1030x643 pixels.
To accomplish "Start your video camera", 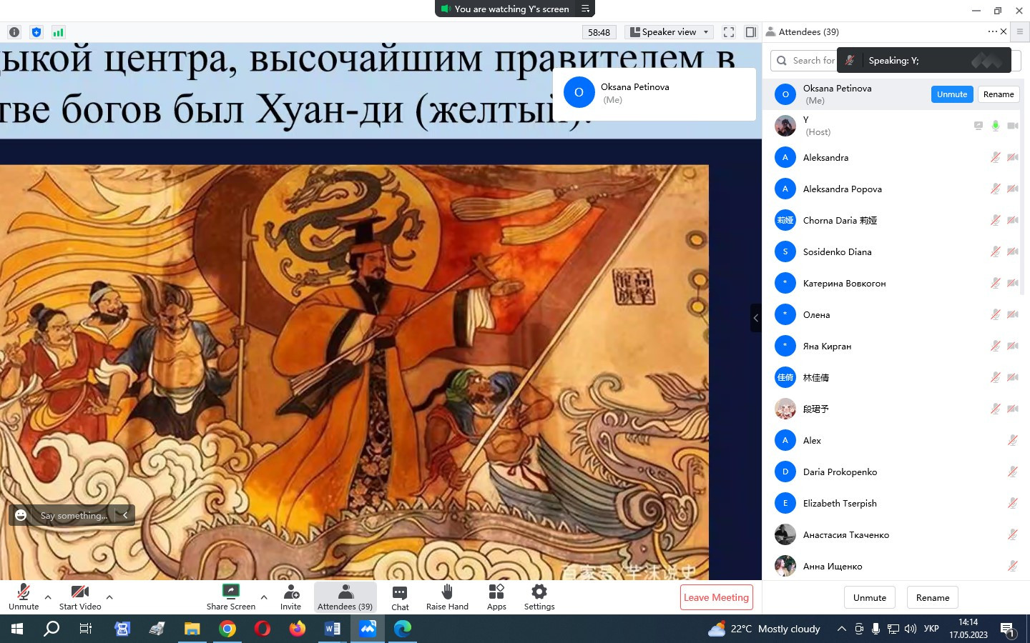I will [80, 597].
